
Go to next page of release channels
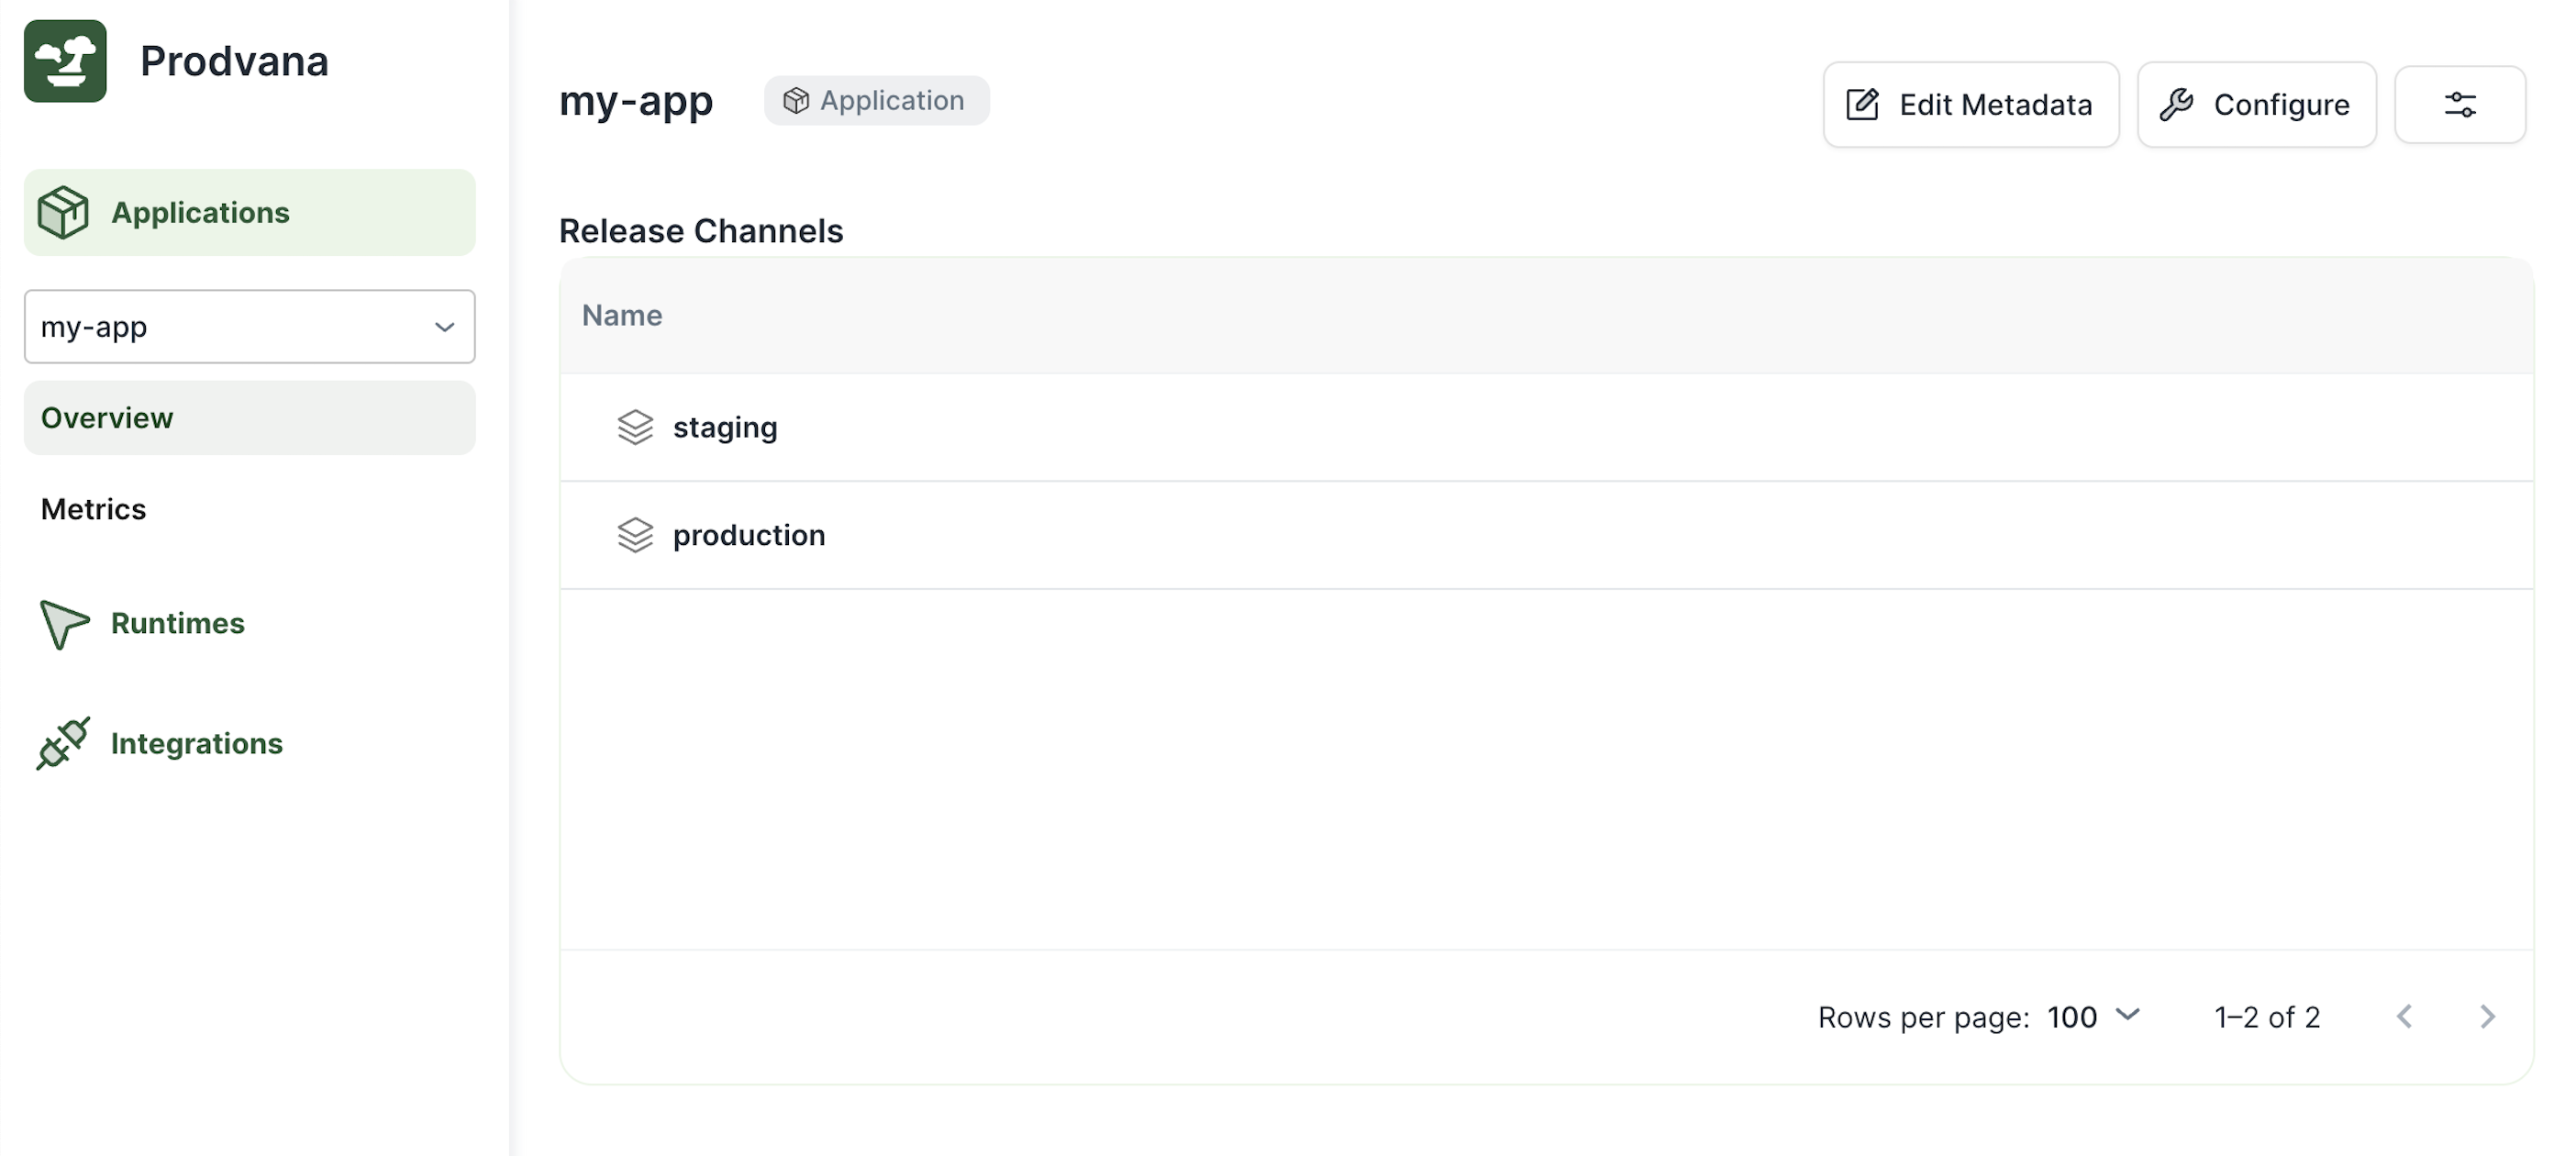pos(2487,1017)
